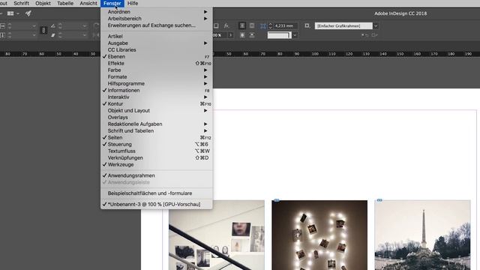Choose Erweiterungen auf Exchange suchen
Screen dimensions: 480x270
coord(157,25)
